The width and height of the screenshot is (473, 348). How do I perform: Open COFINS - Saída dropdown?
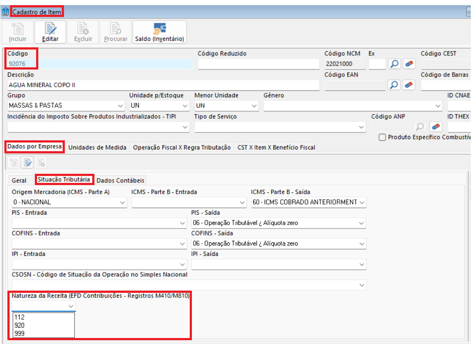click(362, 244)
